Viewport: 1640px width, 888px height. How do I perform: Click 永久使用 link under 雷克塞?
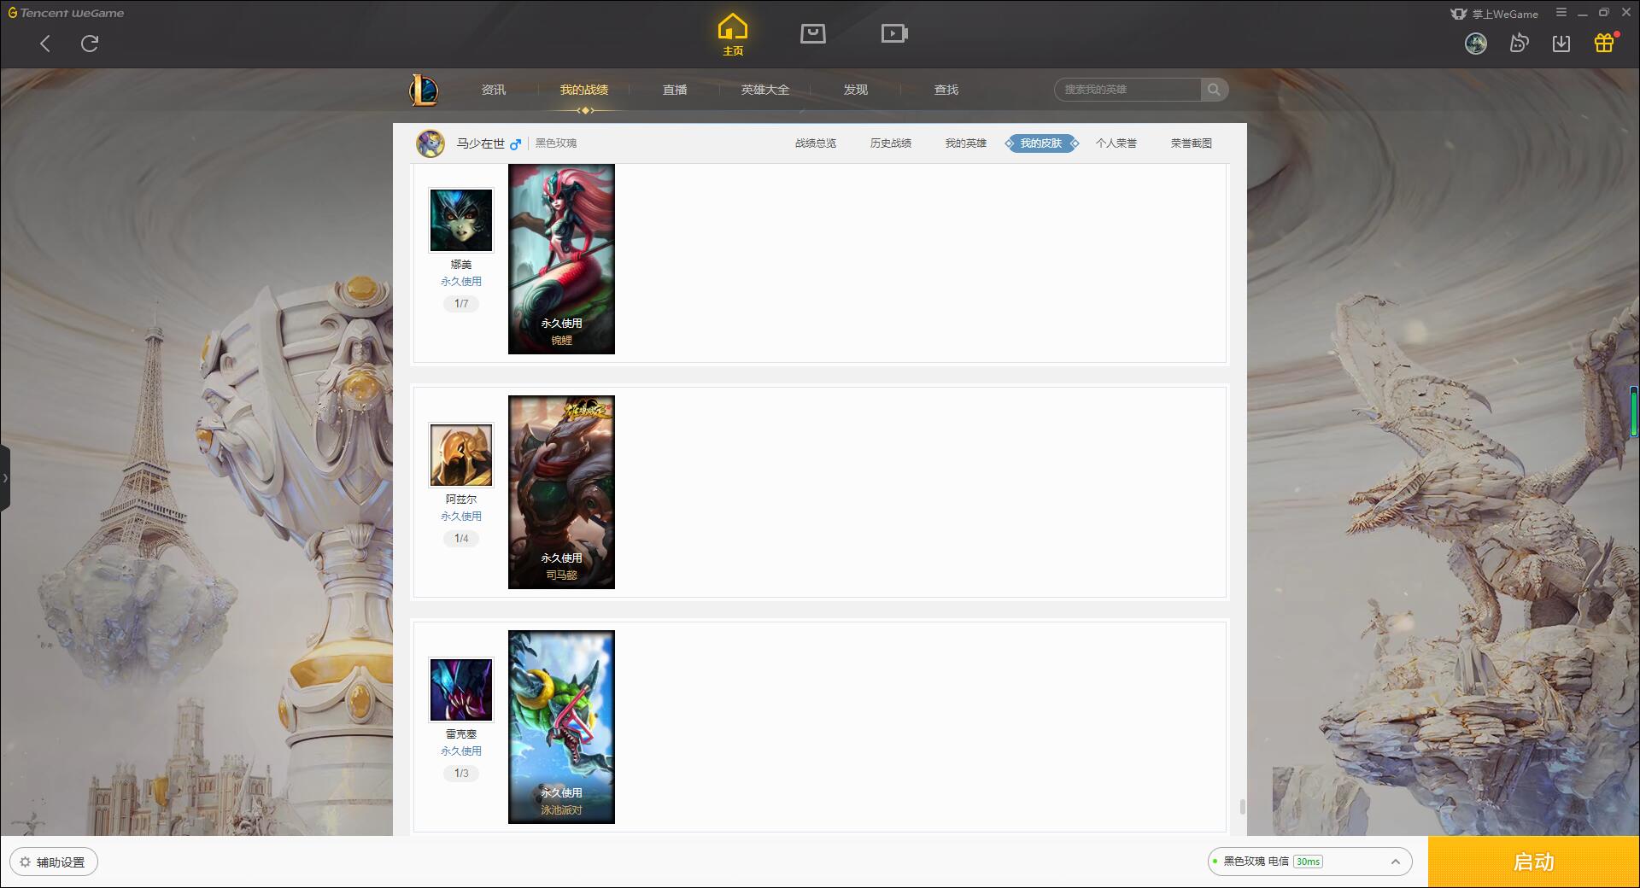[x=461, y=751]
